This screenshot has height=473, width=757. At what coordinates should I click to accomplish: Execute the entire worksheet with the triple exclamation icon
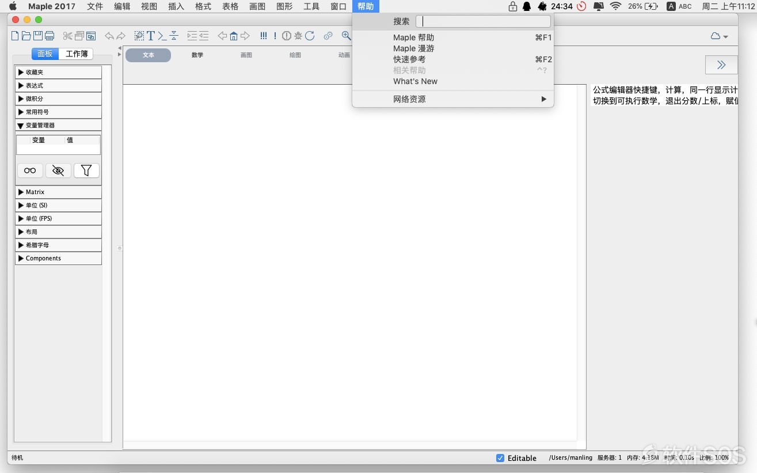(x=263, y=36)
